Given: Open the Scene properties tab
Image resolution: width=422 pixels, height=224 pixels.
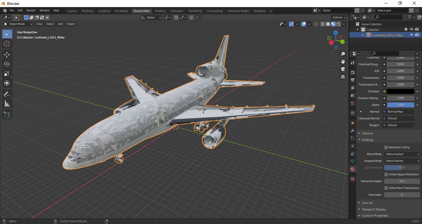Looking at the screenshot, I should click(352, 95).
